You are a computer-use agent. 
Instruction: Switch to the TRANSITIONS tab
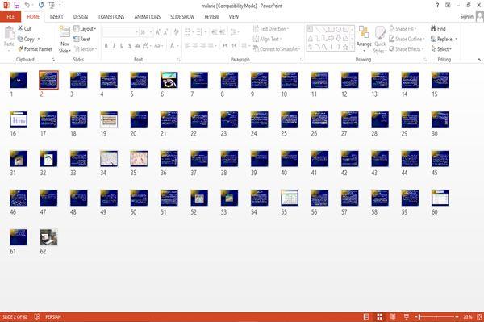click(111, 17)
